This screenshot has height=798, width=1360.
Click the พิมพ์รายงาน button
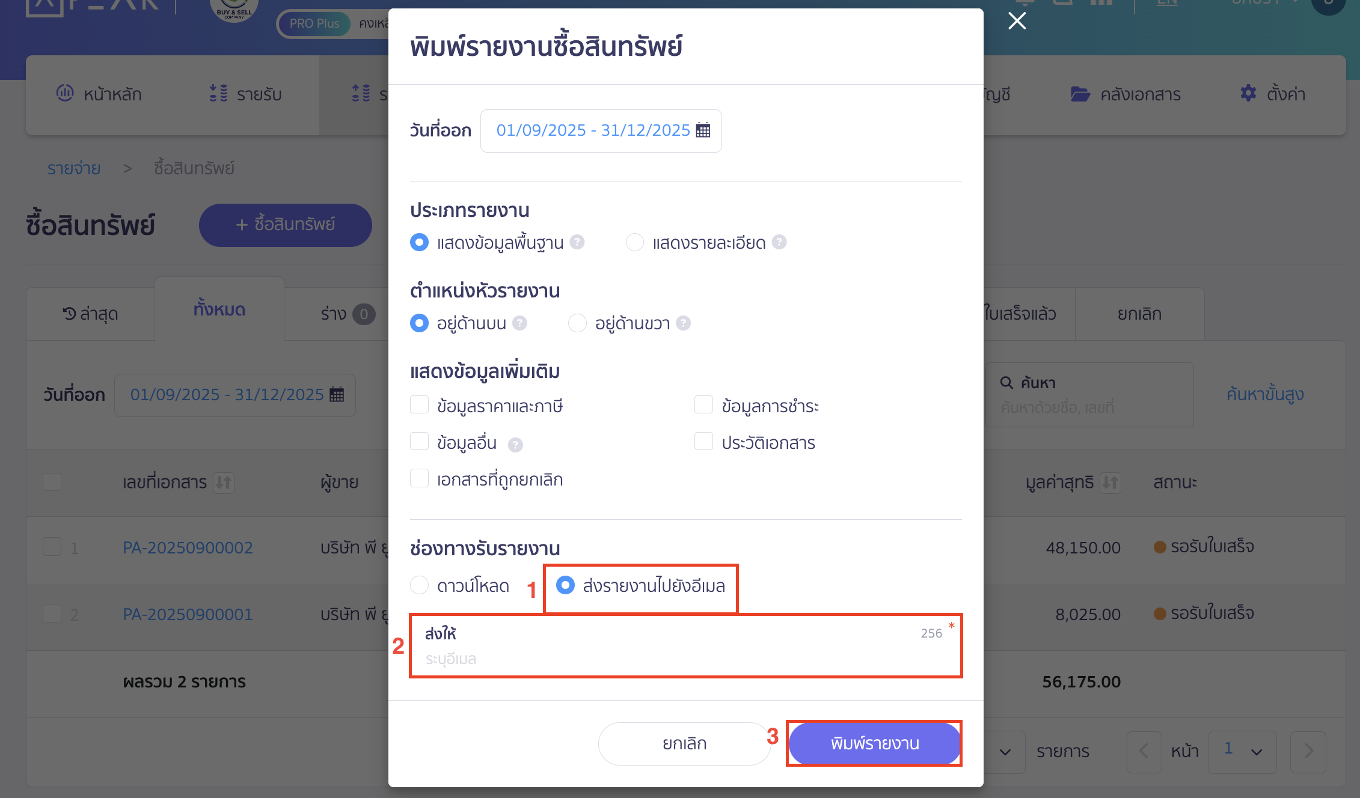[x=873, y=743]
